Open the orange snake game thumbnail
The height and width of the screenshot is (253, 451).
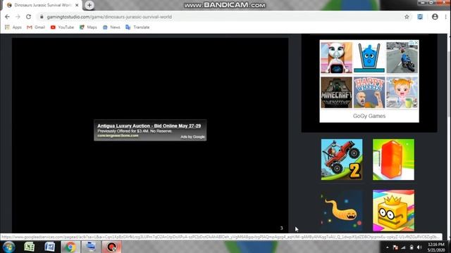pos(342,211)
